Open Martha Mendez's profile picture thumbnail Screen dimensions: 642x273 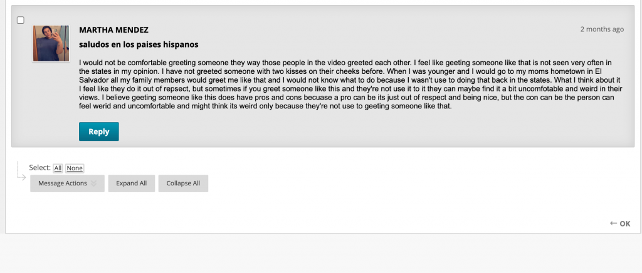pyautogui.click(x=51, y=43)
